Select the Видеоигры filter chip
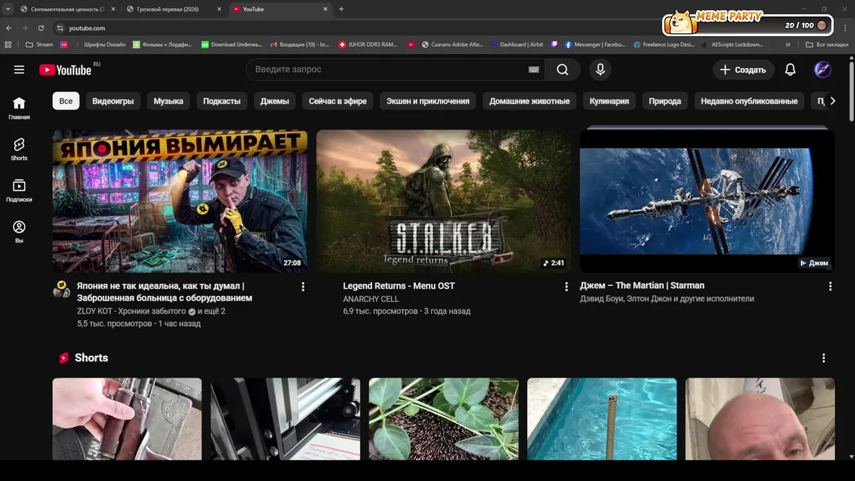The width and height of the screenshot is (855, 481). pos(113,101)
